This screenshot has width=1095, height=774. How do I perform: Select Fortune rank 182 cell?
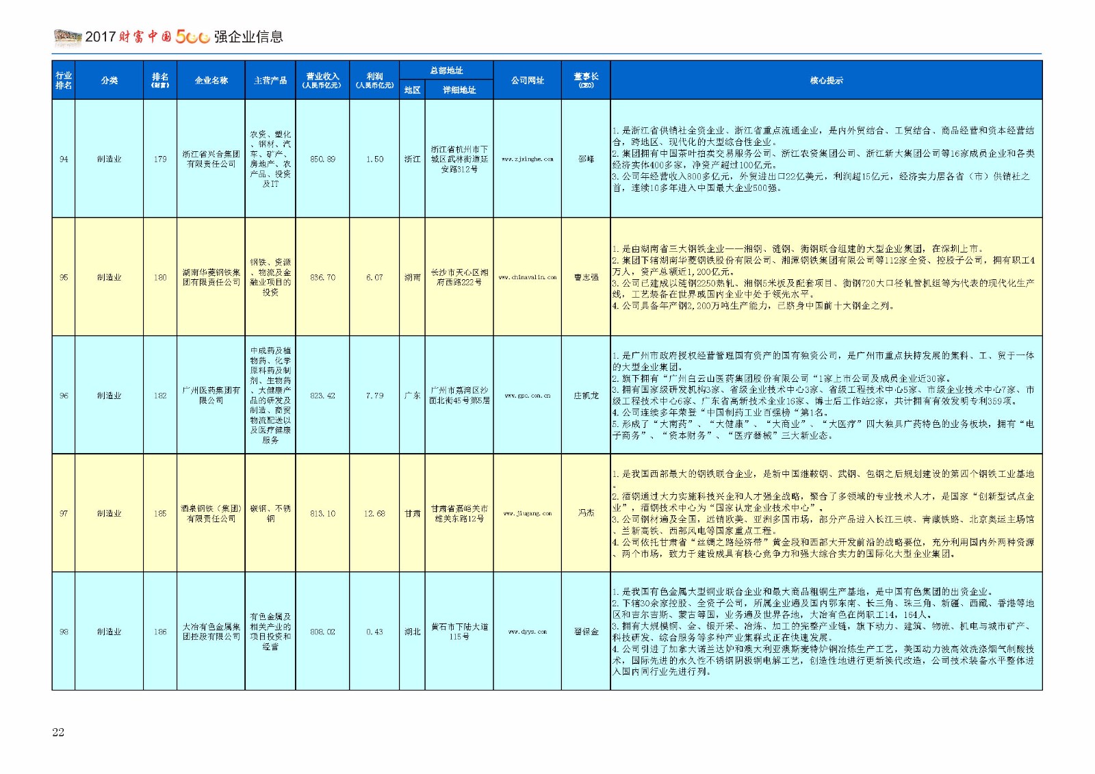[x=160, y=396]
